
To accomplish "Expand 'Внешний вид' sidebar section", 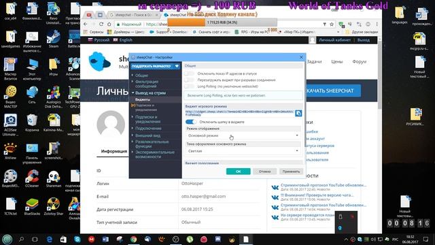I will pos(147,135).
